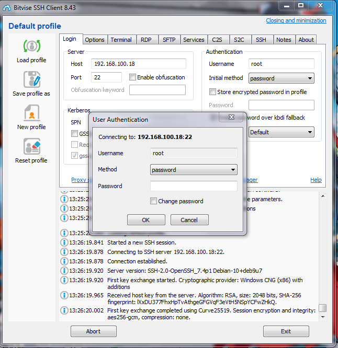Click the log scrollbar thumb

click(323, 308)
